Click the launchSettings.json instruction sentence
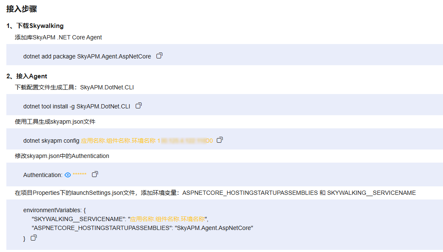This screenshot has width=443, height=252. coord(215,193)
